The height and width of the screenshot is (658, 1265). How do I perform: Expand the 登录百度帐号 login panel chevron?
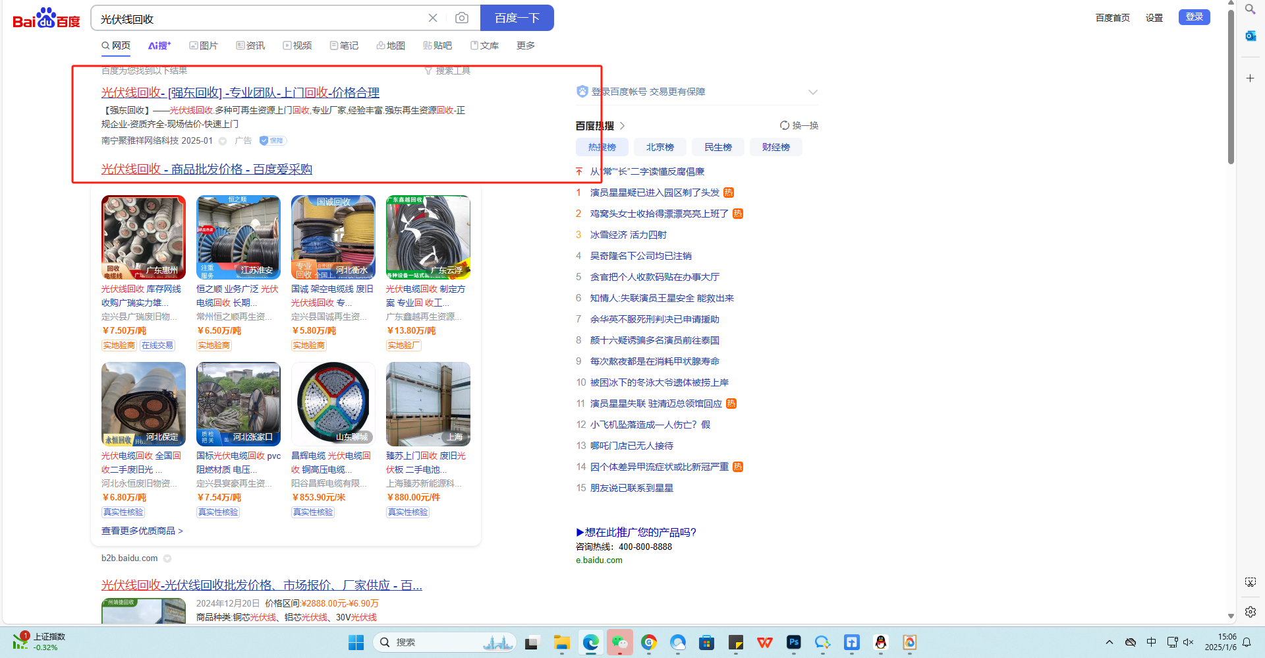pos(812,92)
